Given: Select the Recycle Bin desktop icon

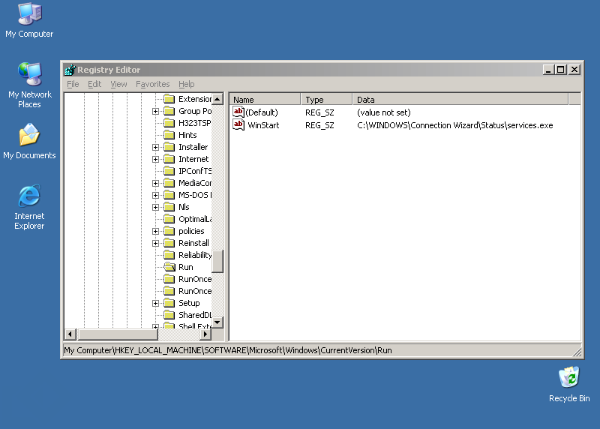Looking at the screenshot, I should (x=569, y=384).
